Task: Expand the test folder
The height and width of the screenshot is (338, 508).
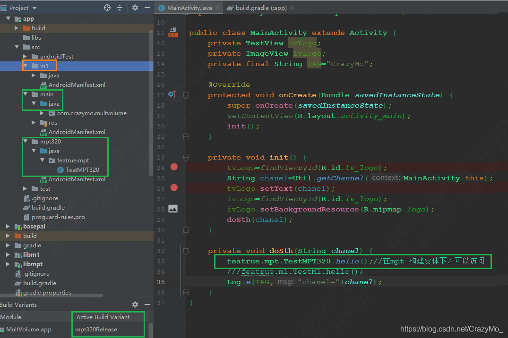Action: [x=25, y=188]
